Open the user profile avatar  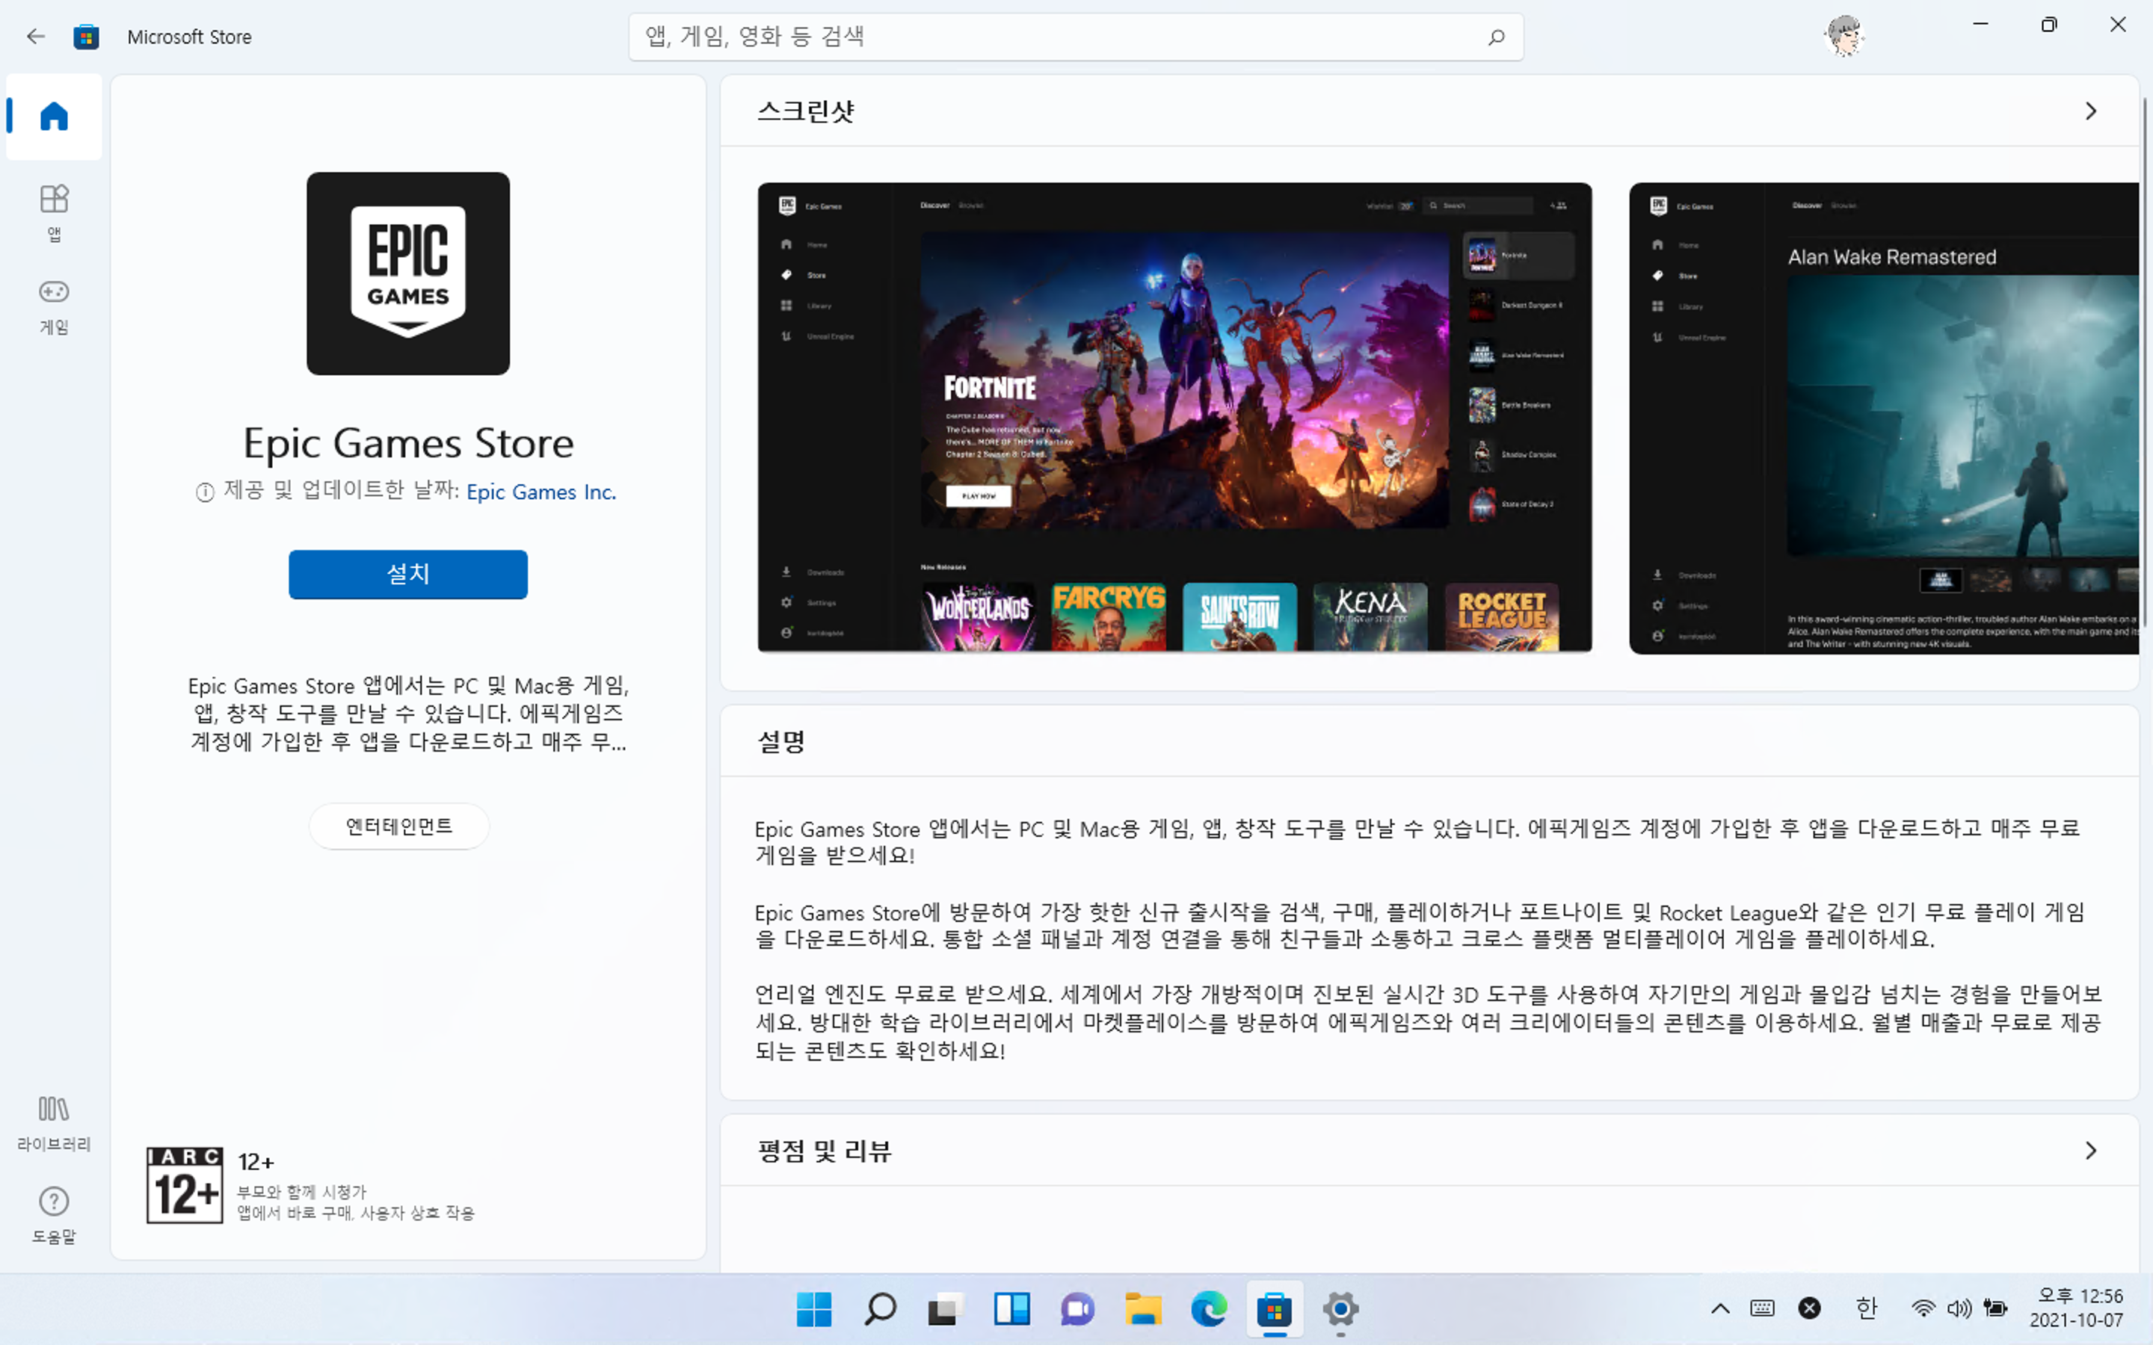[1844, 37]
